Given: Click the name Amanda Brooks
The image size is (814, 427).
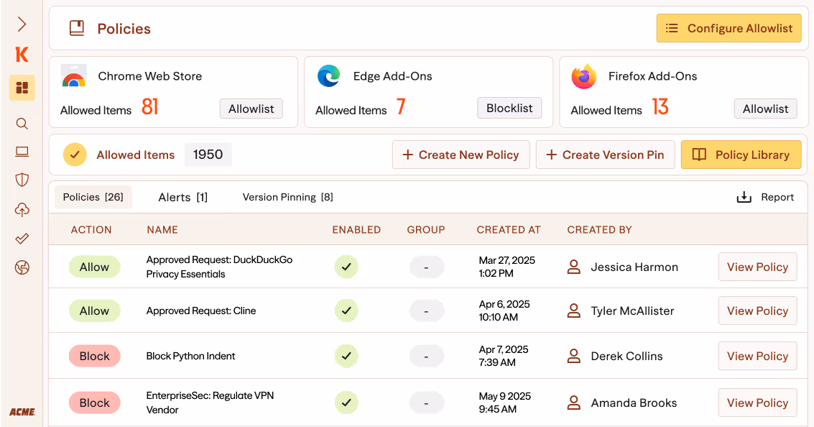Looking at the screenshot, I should (x=634, y=403).
